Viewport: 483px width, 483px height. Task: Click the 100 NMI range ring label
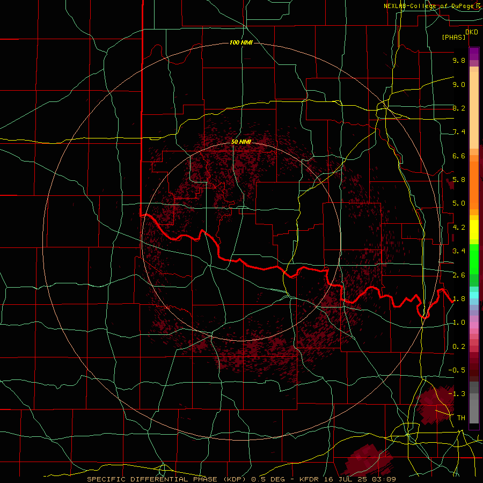click(241, 42)
